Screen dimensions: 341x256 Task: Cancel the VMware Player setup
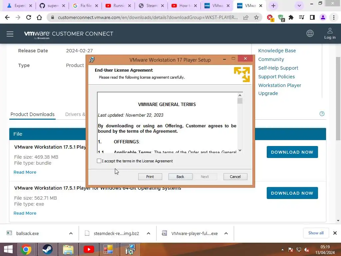(235, 177)
